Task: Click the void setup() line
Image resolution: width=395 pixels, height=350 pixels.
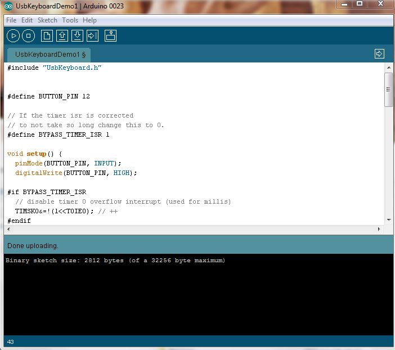Action: [35, 154]
